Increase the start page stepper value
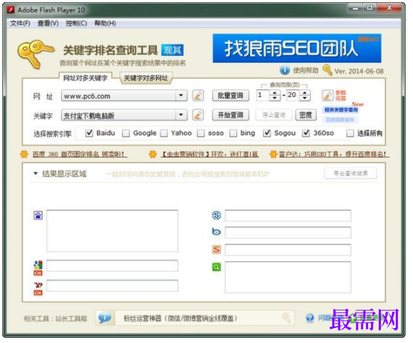Image resolution: width=413 pixels, height=343 pixels. point(274,93)
